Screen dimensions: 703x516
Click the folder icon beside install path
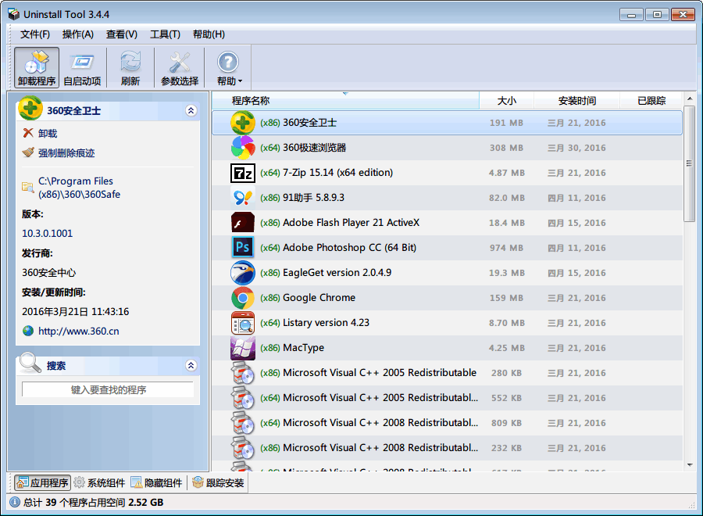pos(28,187)
